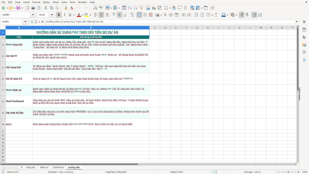This screenshot has width=309, height=174.
Task: Clear direct formatting icon
Action: click(x=72, y=8)
